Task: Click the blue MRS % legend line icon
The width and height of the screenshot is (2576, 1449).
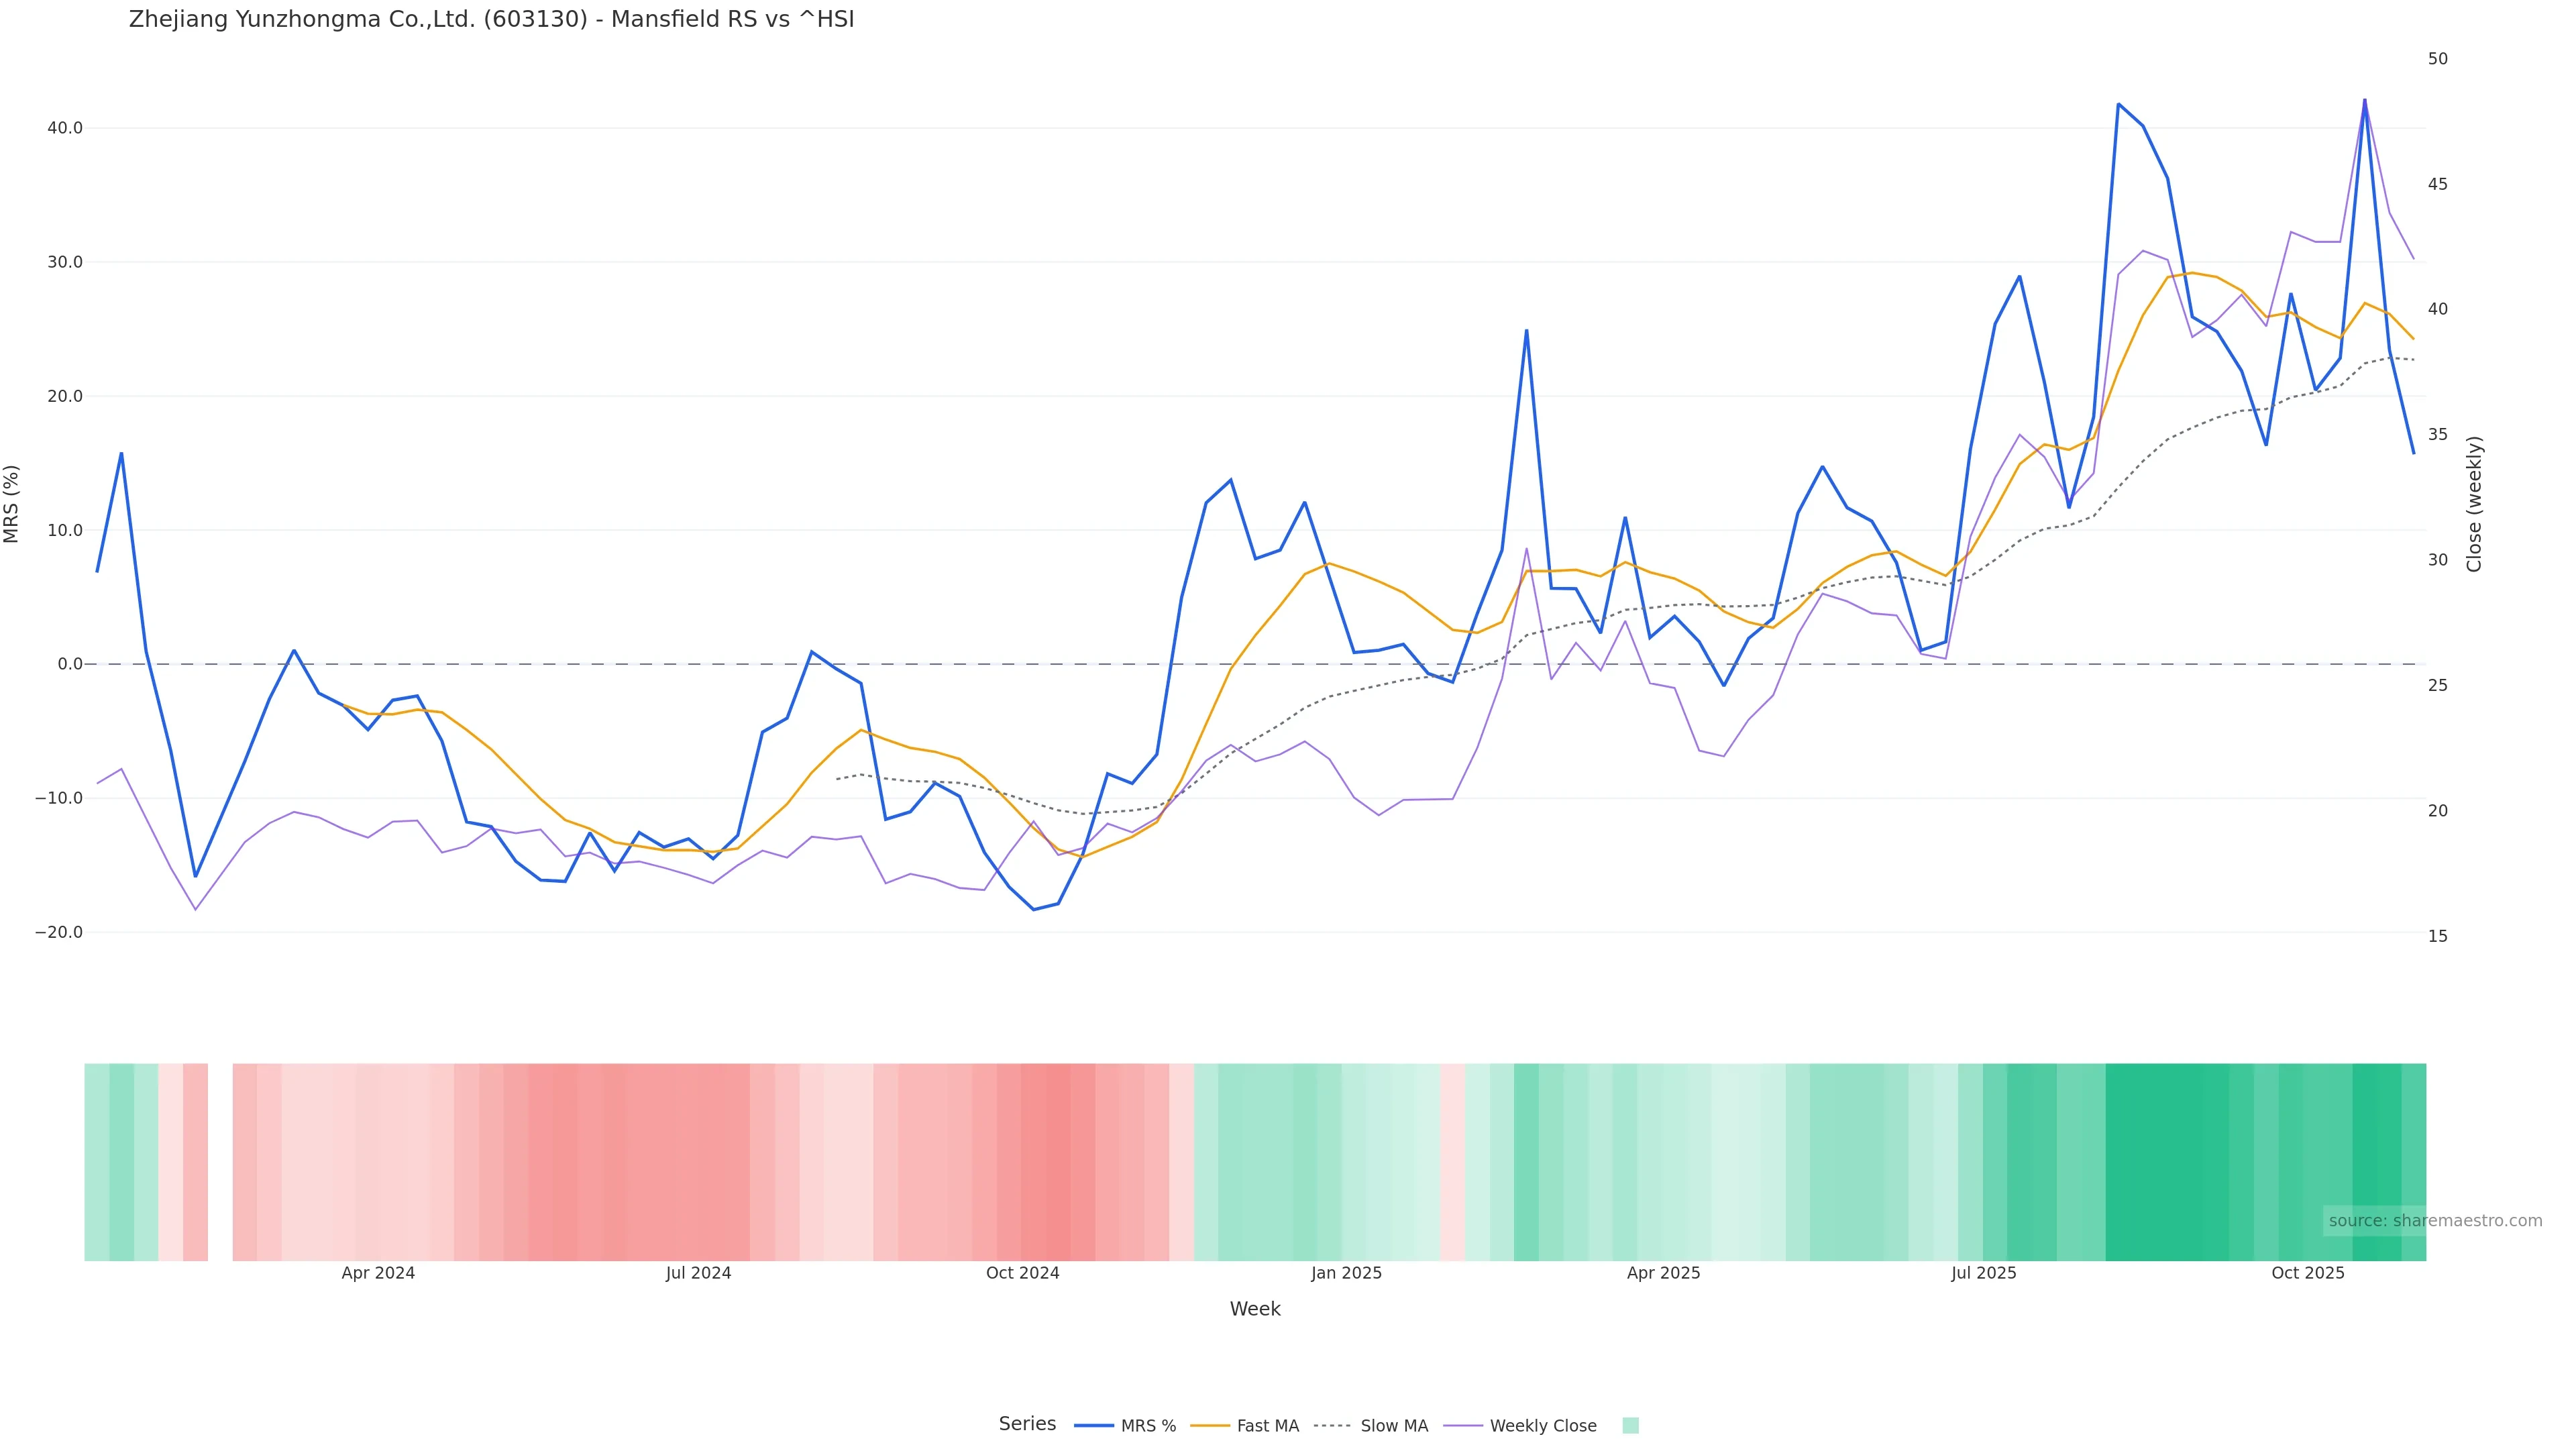Action: pyautogui.click(x=1094, y=1426)
